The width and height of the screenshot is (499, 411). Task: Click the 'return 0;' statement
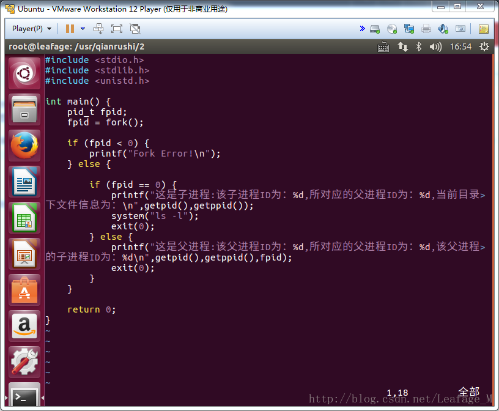point(92,309)
